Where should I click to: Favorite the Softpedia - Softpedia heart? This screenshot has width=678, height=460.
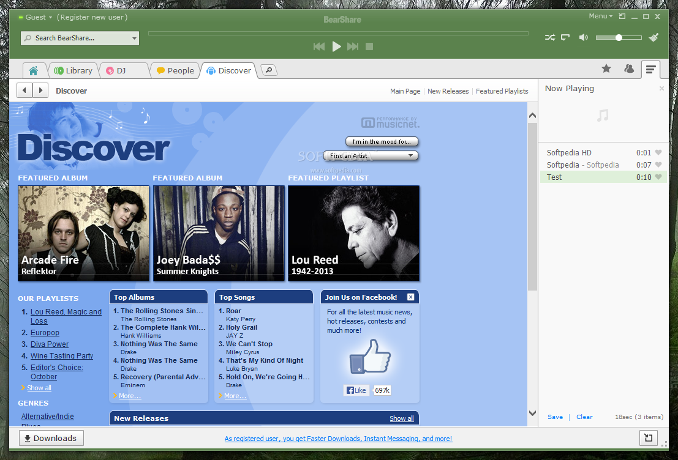click(x=658, y=165)
